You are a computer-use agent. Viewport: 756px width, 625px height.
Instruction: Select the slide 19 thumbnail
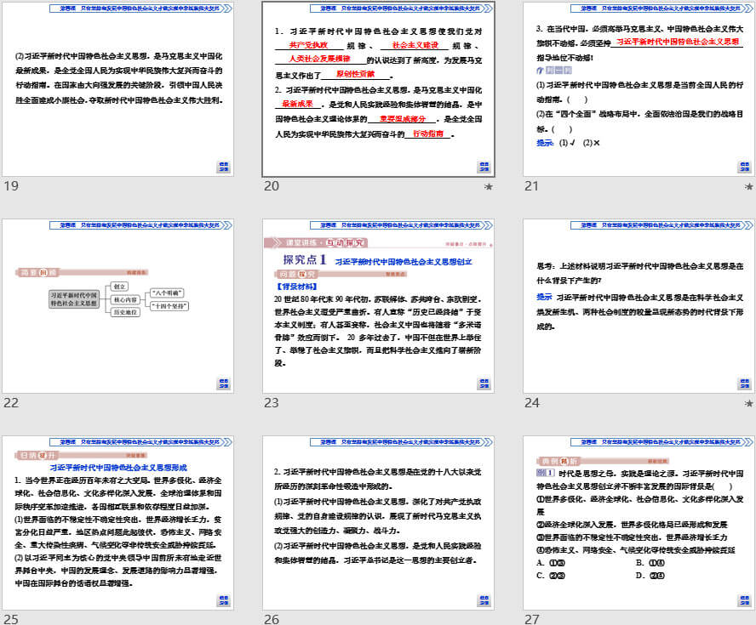click(x=118, y=89)
